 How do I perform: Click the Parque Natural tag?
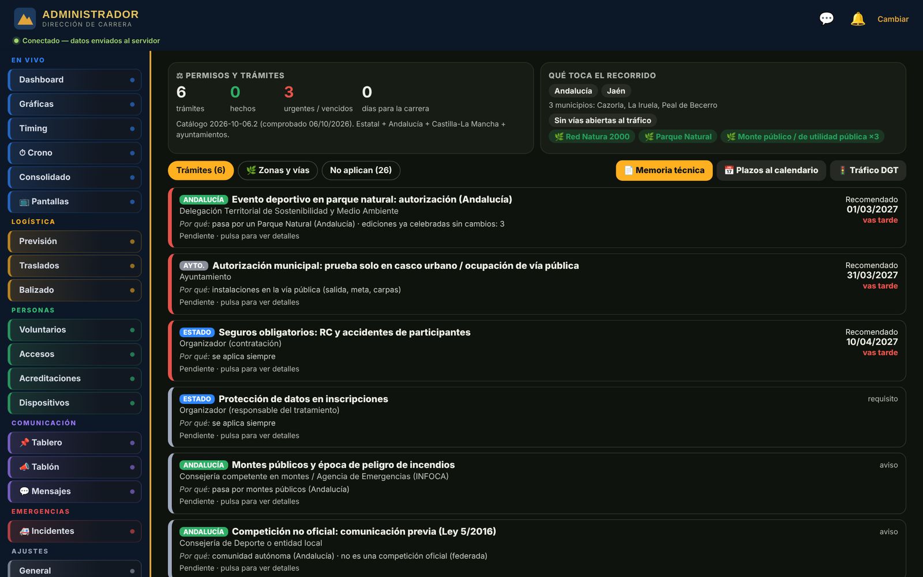click(678, 137)
